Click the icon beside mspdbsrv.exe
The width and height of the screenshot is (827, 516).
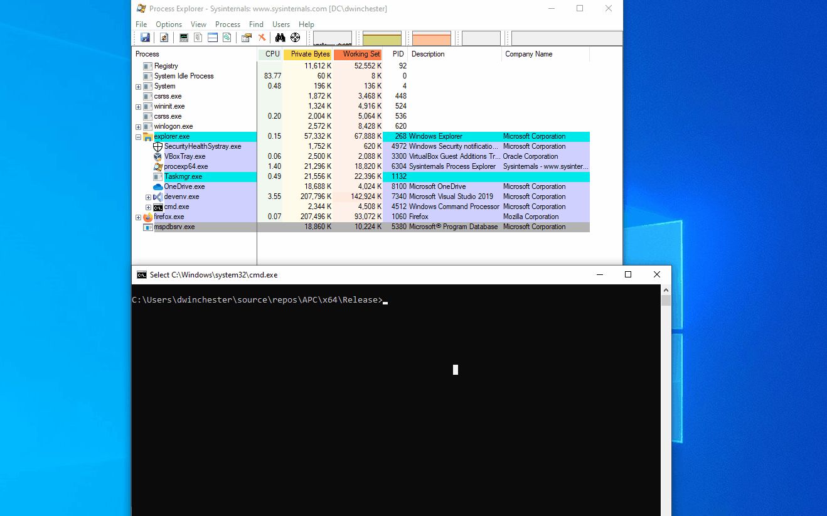pyautogui.click(x=148, y=227)
